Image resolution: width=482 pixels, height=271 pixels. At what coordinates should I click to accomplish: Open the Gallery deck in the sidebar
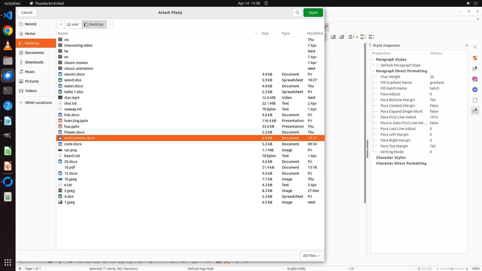(475, 79)
